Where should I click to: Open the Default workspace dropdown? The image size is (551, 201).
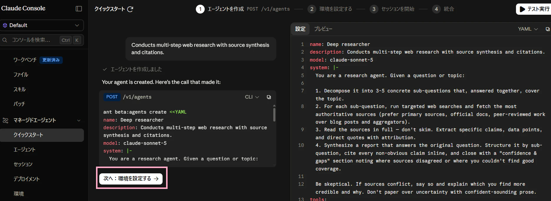pos(42,25)
